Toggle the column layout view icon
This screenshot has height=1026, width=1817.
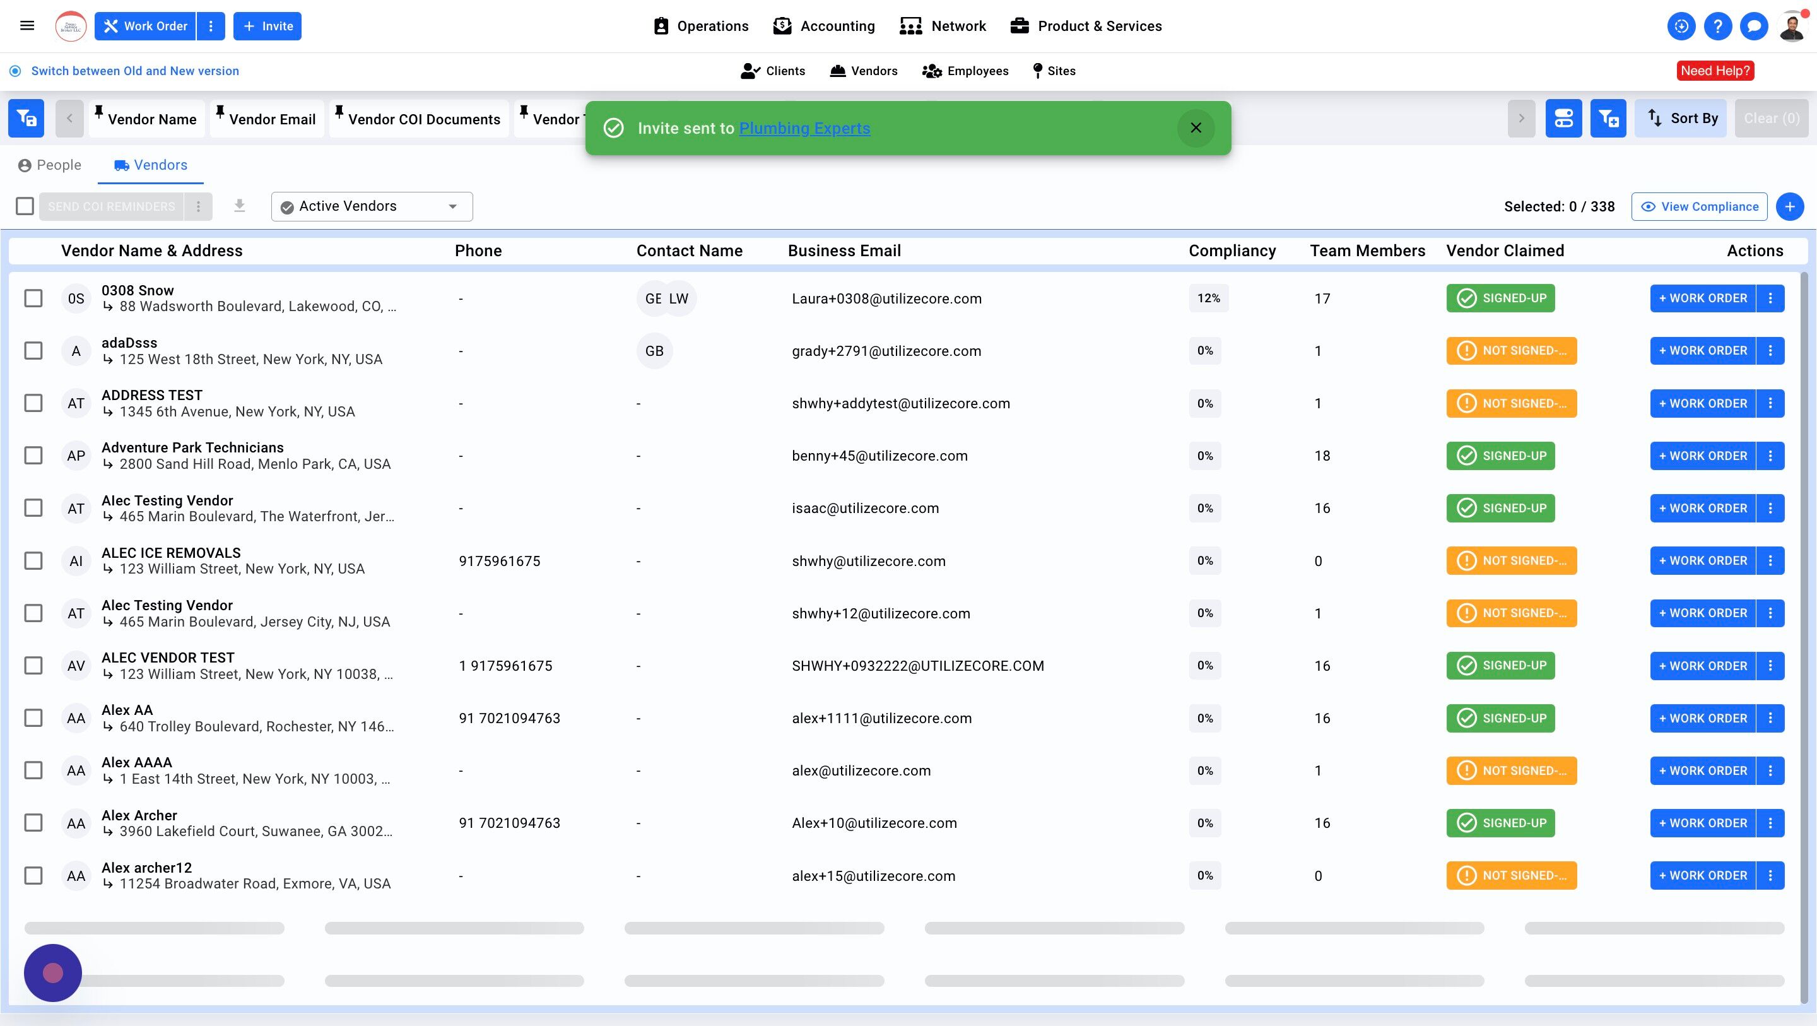click(1563, 119)
